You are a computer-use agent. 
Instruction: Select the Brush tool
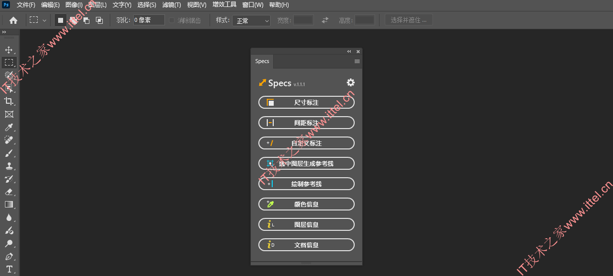point(9,153)
